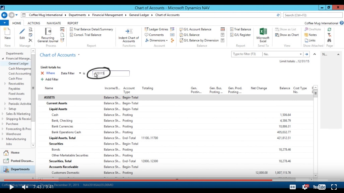Toggle fullscreen video mode
The image size is (344, 193).
pos(334,187)
